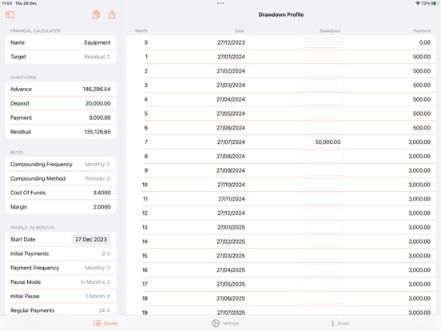
Task: Open the Settings tab
Action: 225,323
